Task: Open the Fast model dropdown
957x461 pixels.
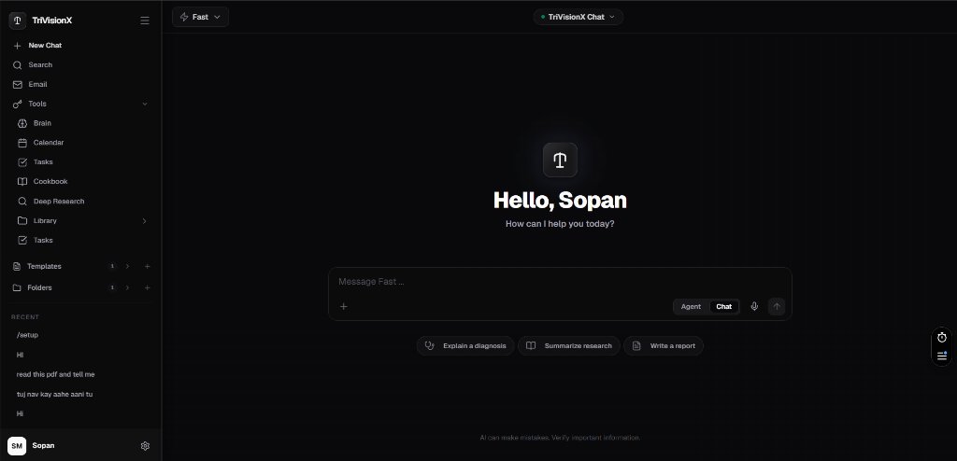Action: pos(200,17)
